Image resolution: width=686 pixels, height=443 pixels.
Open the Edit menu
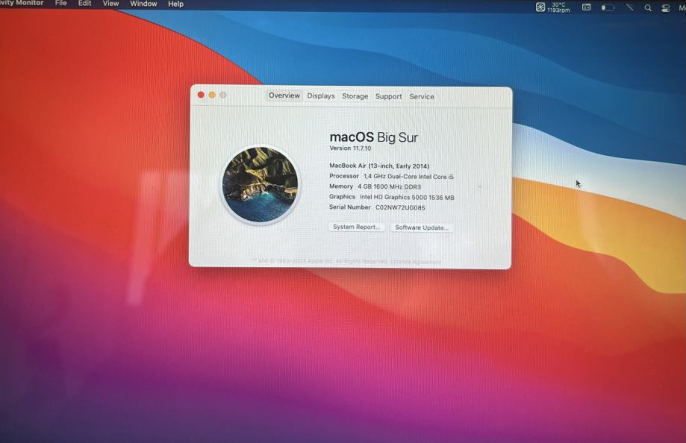[84, 4]
